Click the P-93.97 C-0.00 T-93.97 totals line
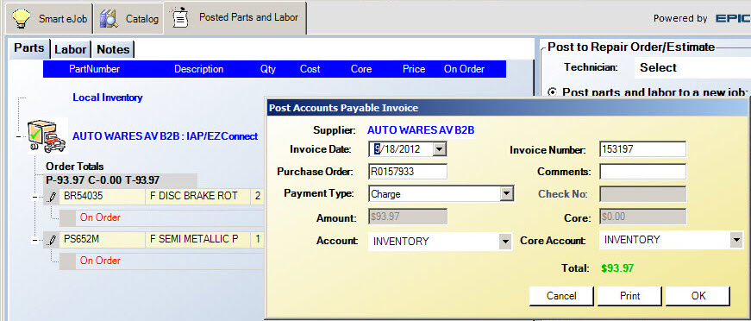The height and width of the screenshot is (321, 751). (x=103, y=180)
